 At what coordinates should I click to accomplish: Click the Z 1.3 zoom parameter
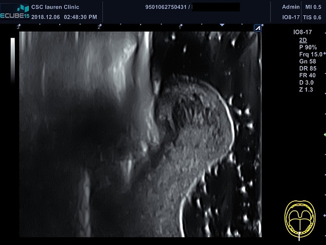click(306, 90)
